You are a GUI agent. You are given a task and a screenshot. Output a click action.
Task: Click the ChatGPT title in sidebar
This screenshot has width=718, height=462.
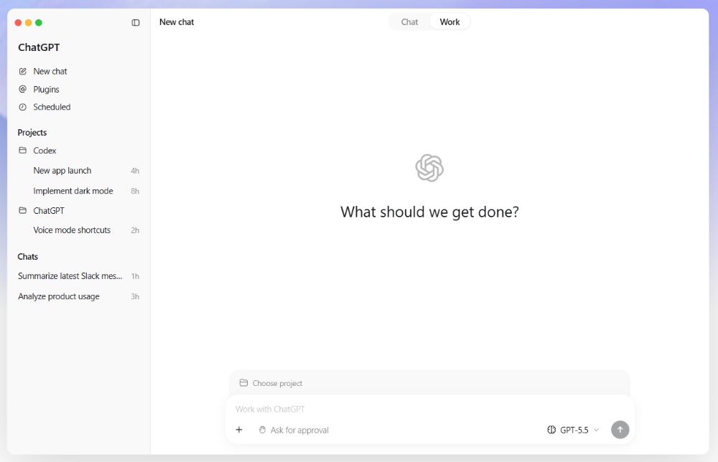(39, 47)
